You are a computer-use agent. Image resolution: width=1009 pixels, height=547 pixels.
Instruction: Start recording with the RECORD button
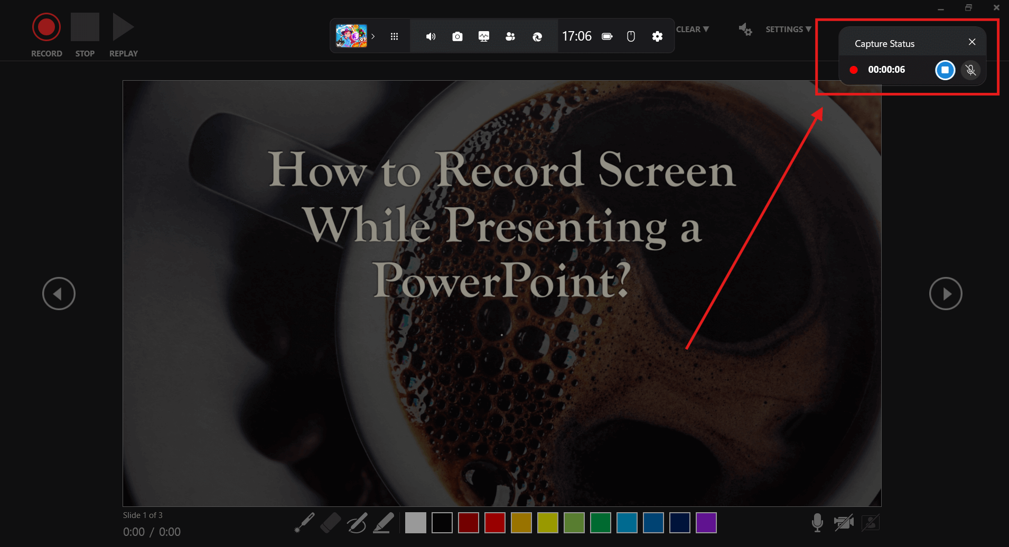coord(46,27)
